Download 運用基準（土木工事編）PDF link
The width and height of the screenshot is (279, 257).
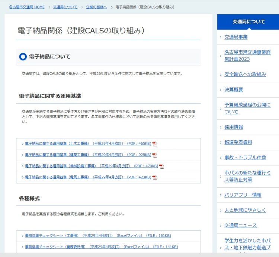click(x=88, y=144)
